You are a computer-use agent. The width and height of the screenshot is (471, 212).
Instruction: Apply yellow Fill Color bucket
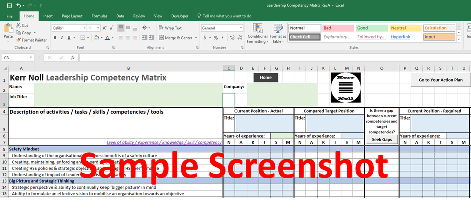click(x=96, y=38)
